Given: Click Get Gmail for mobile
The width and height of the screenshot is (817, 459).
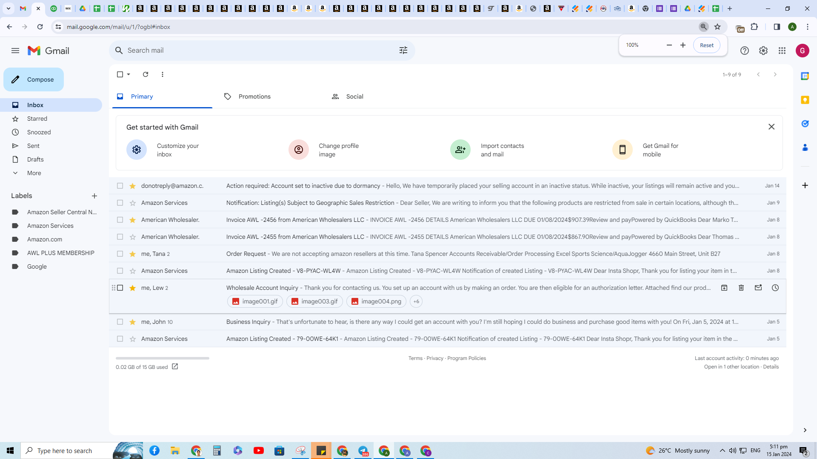Looking at the screenshot, I should click(x=646, y=150).
